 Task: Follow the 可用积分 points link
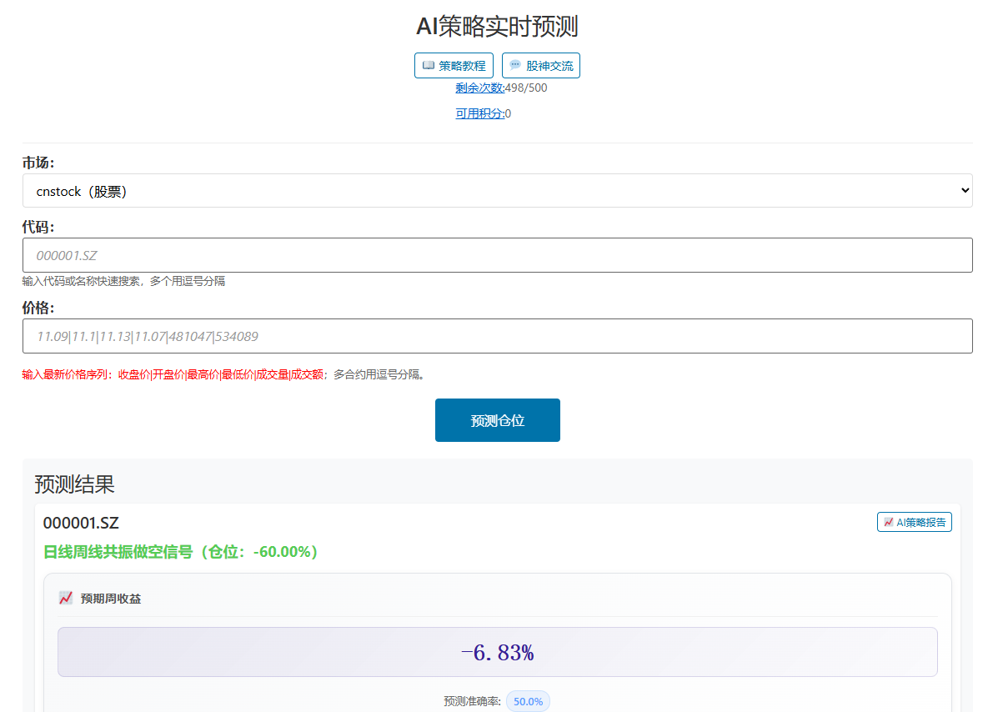(479, 113)
